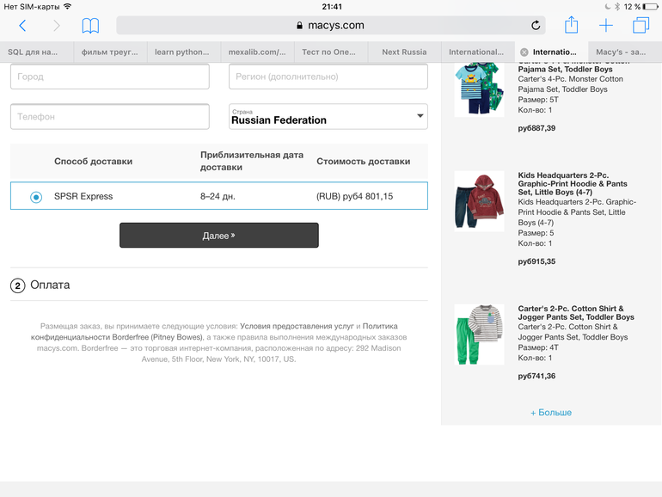Viewport: 662px width, 497px height.
Task: Click the Далее continue button
Action: 219,236
